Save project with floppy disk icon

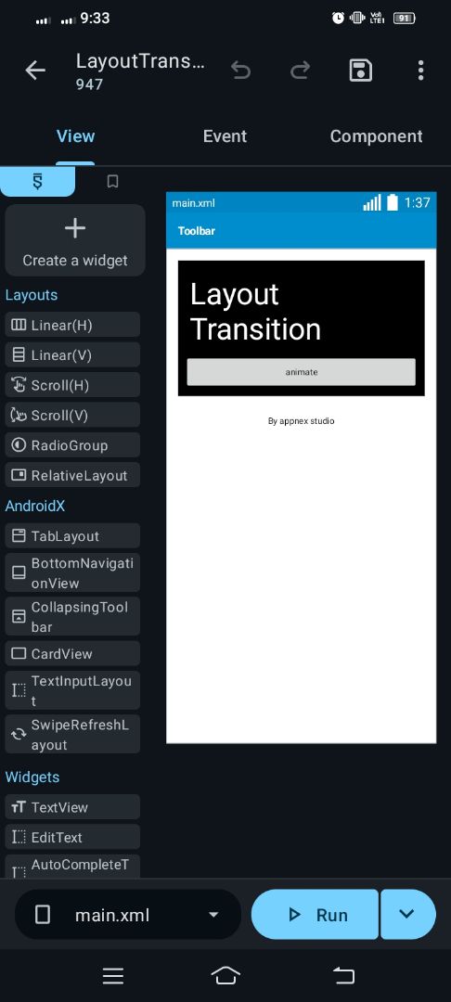pos(360,71)
